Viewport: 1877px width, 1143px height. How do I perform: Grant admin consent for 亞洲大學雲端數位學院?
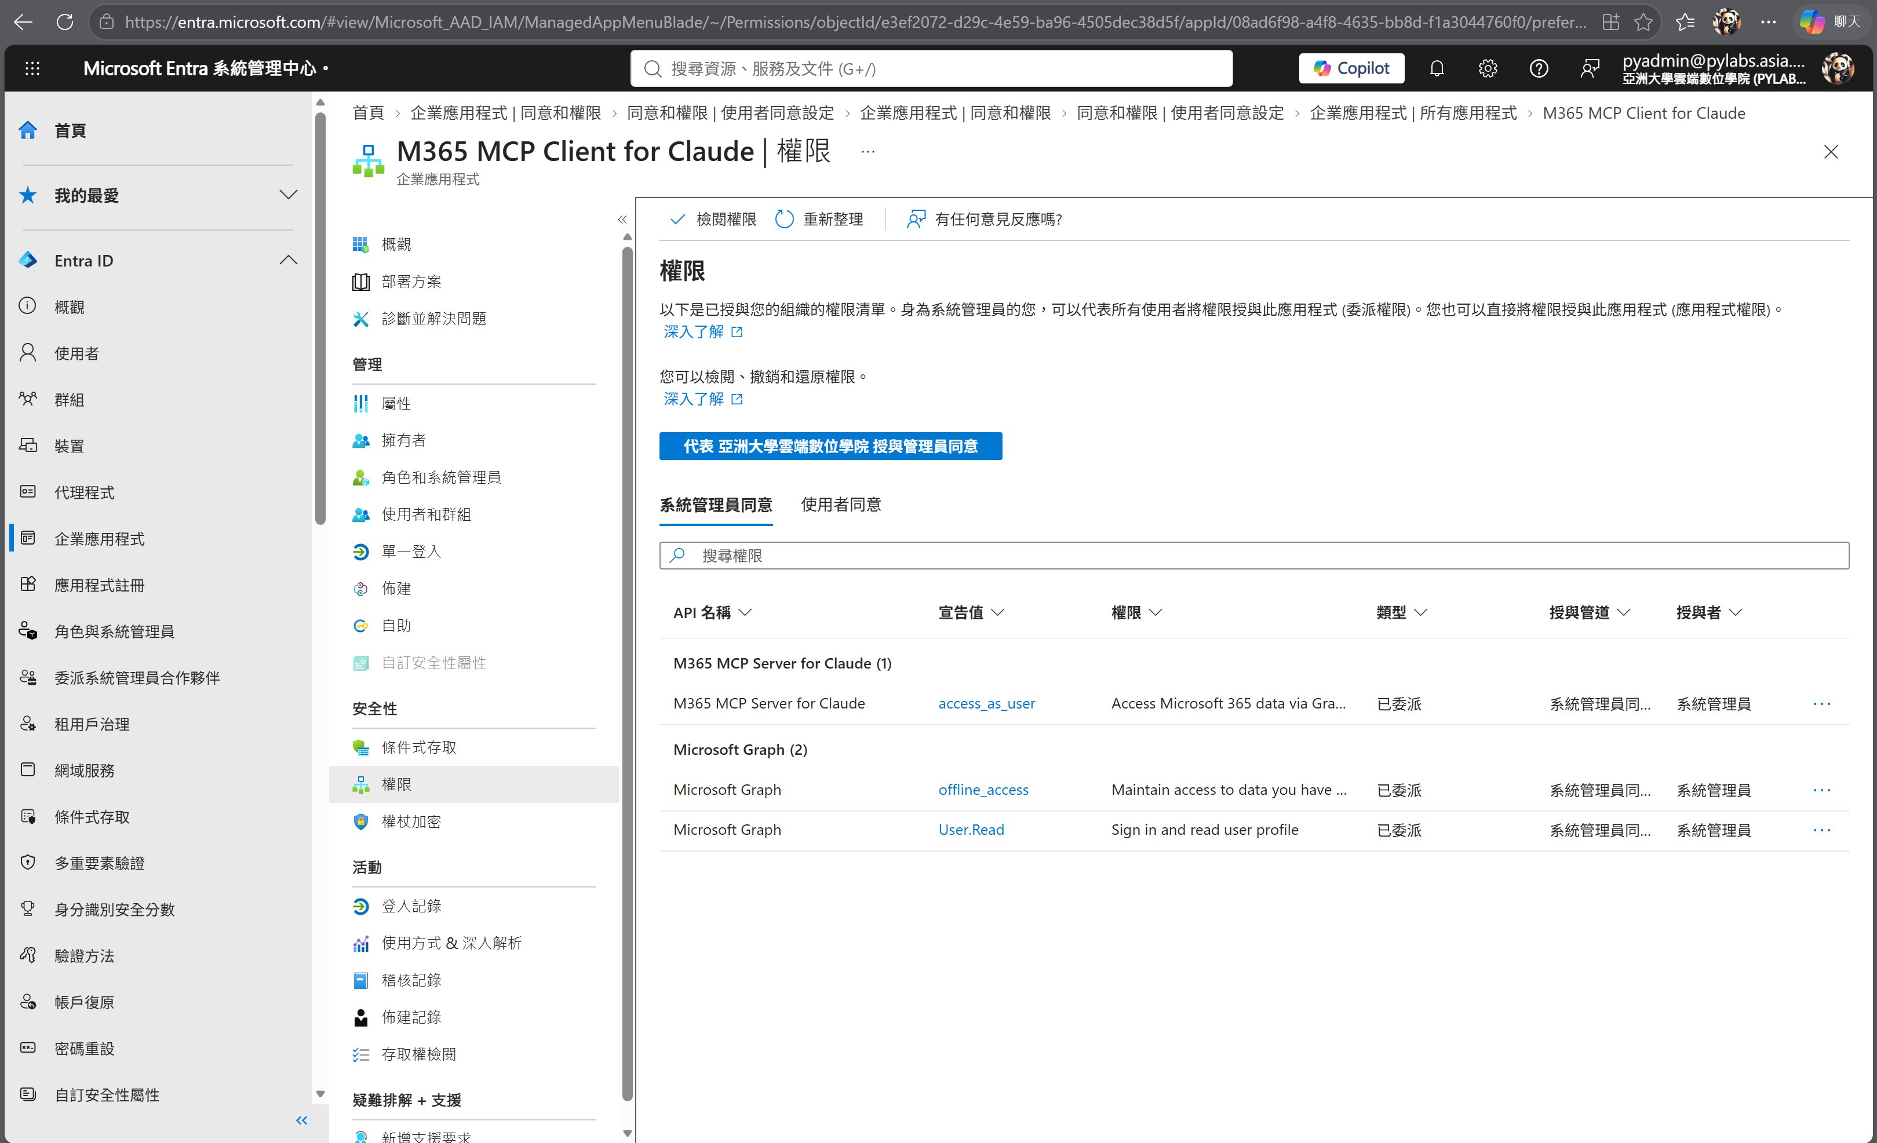click(830, 446)
